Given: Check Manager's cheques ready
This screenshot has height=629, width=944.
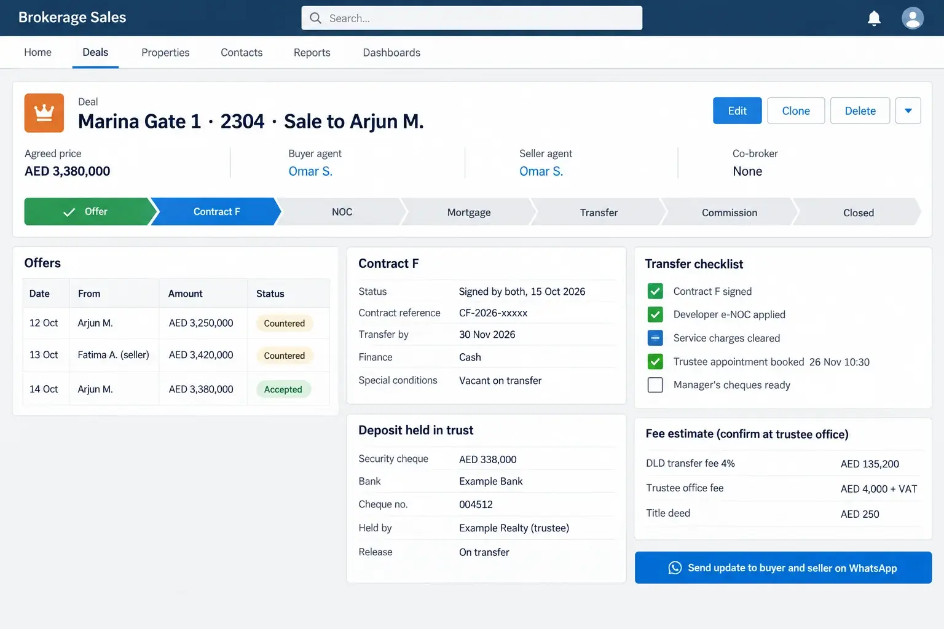Looking at the screenshot, I should [x=655, y=385].
